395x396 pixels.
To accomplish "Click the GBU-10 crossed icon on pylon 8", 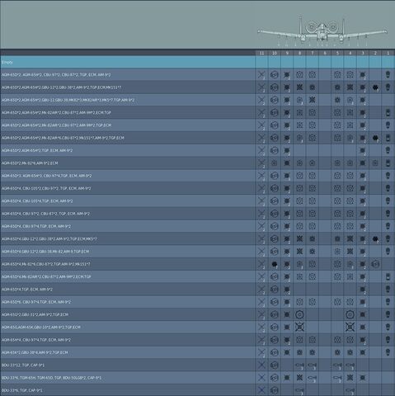I will pos(299,327).
